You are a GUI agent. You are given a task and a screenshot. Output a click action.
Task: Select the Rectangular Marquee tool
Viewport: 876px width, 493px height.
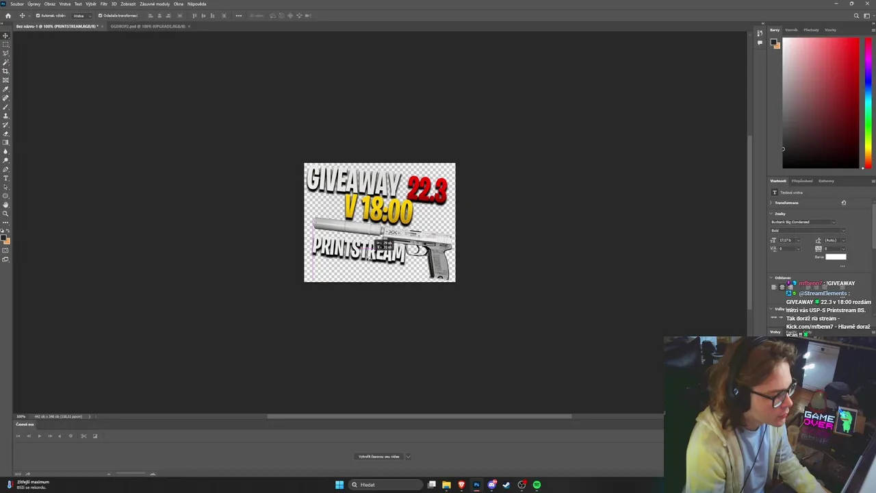tap(5, 45)
